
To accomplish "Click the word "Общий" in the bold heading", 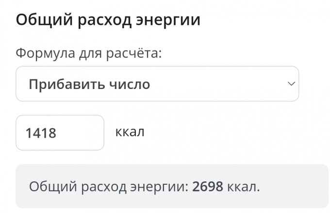I will 39,20.
